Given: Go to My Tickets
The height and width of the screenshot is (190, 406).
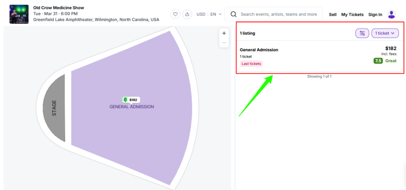Looking at the screenshot, I should click(352, 15).
